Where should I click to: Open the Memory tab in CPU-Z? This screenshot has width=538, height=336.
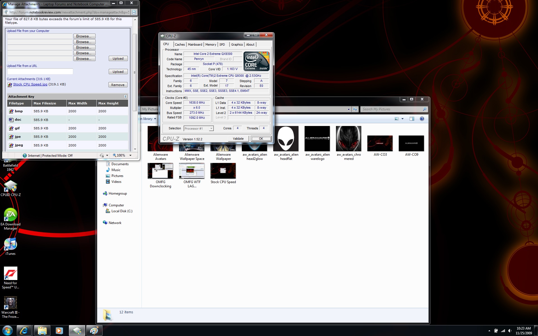[x=210, y=45]
